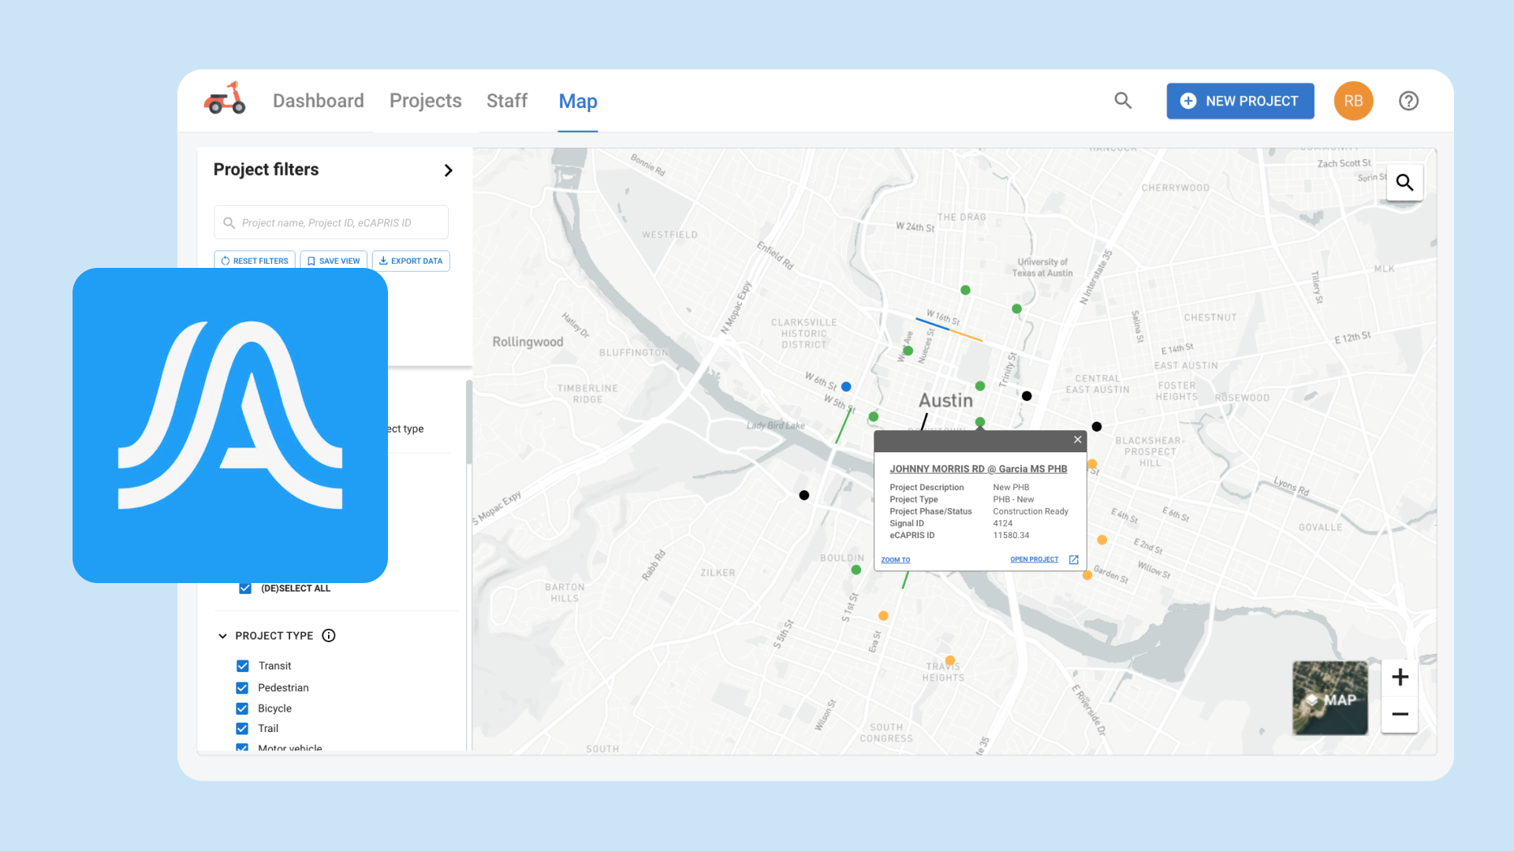Screen dimensions: 1514x851
Task: Select the Map tab
Action: pos(578,101)
